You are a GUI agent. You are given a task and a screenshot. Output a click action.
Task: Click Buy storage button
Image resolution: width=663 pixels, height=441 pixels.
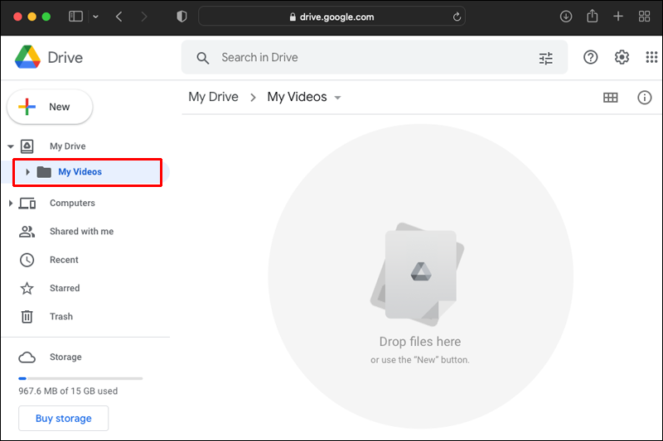tap(64, 418)
